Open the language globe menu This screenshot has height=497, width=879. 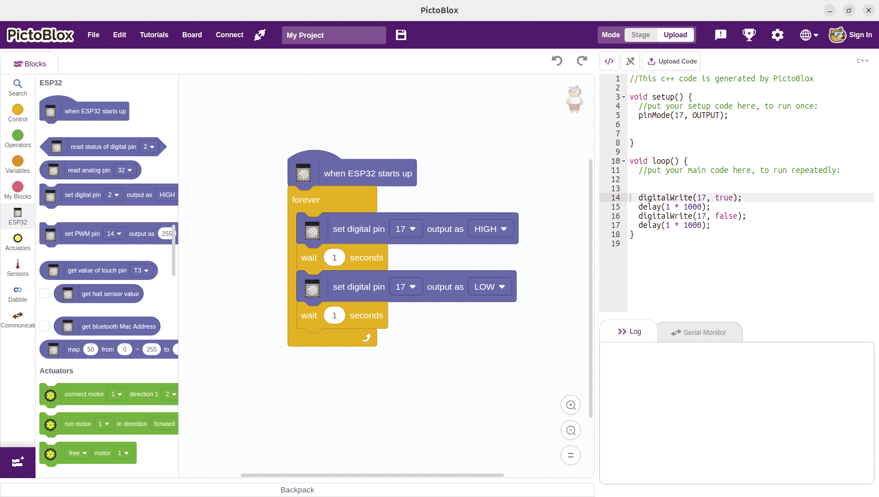(809, 35)
